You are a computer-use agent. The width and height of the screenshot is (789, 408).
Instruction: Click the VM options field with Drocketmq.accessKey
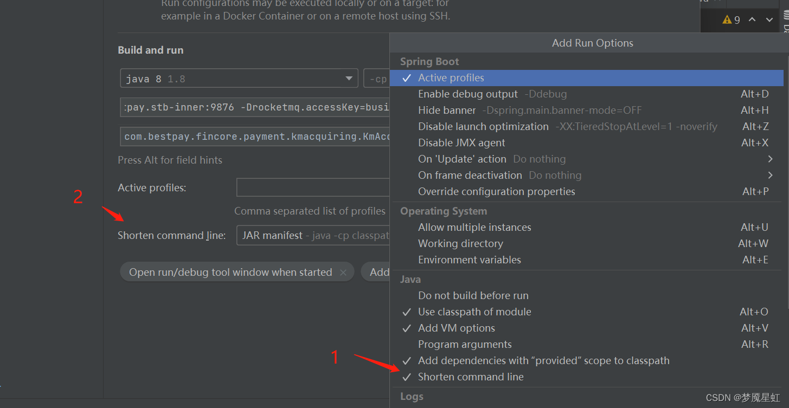click(x=255, y=107)
